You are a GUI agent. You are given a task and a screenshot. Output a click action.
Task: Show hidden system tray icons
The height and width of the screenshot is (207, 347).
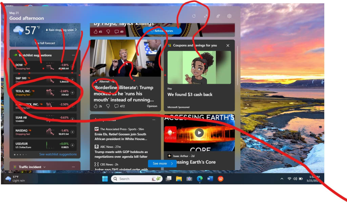[x=282, y=179]
